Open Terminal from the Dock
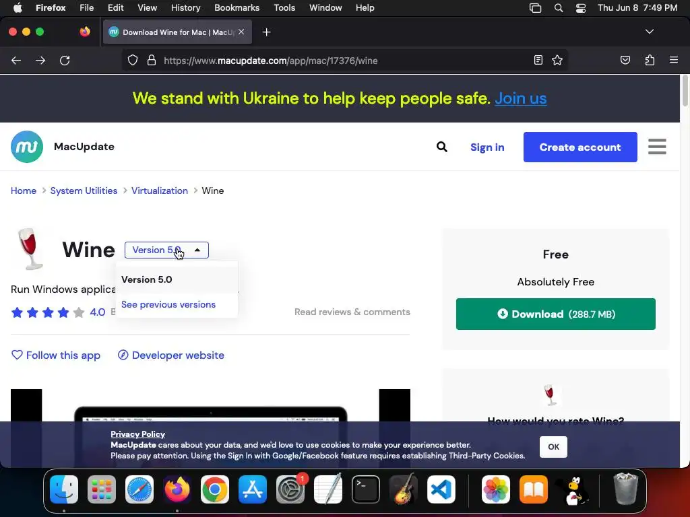The image size is (690, 517). (366, 489)
